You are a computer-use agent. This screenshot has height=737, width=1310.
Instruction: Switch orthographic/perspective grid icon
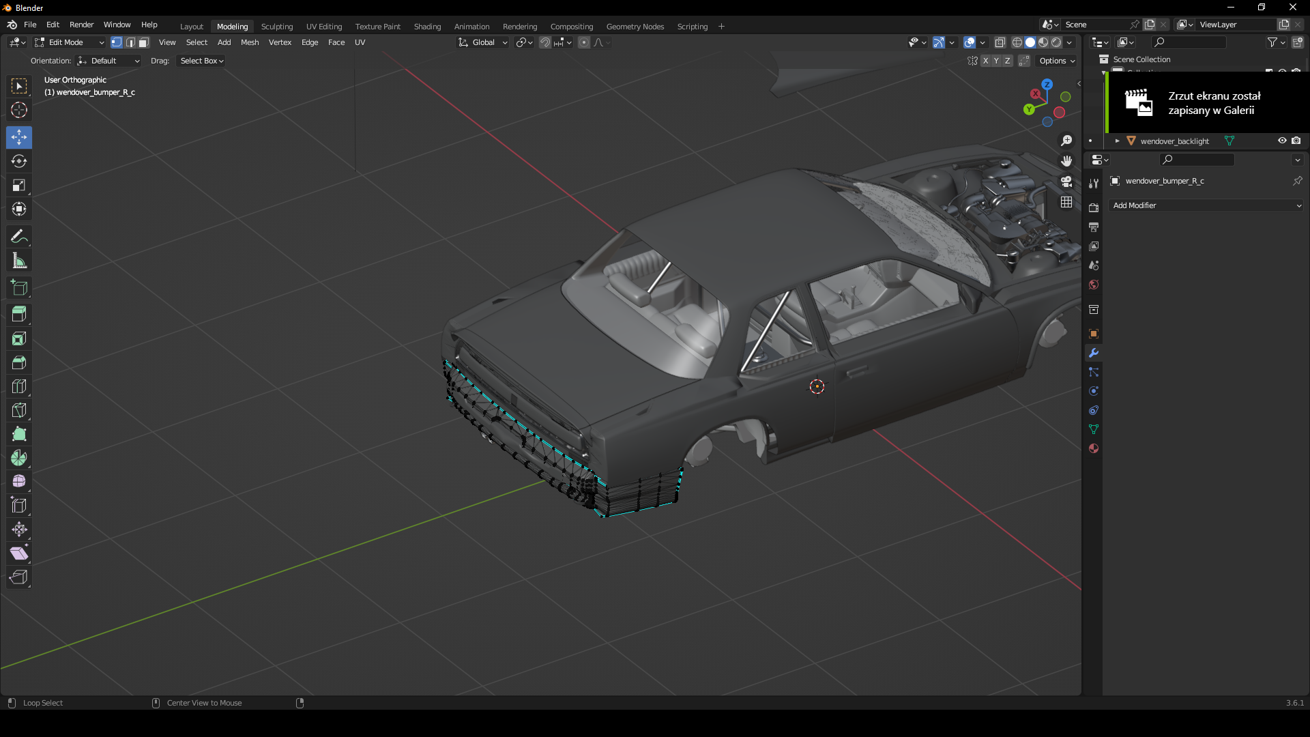1066,202
